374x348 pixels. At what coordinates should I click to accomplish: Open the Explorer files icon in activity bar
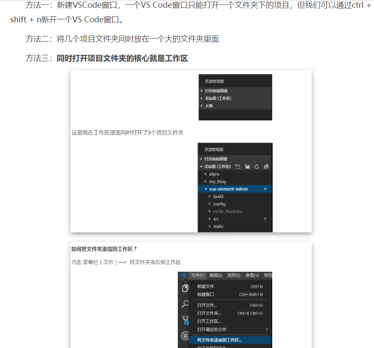(185, 288)
